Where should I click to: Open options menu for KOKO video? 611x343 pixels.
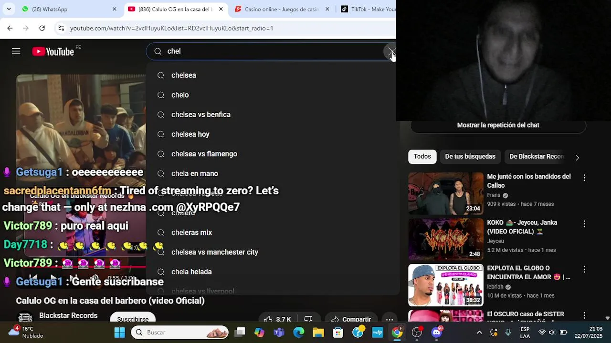(584, 223)
